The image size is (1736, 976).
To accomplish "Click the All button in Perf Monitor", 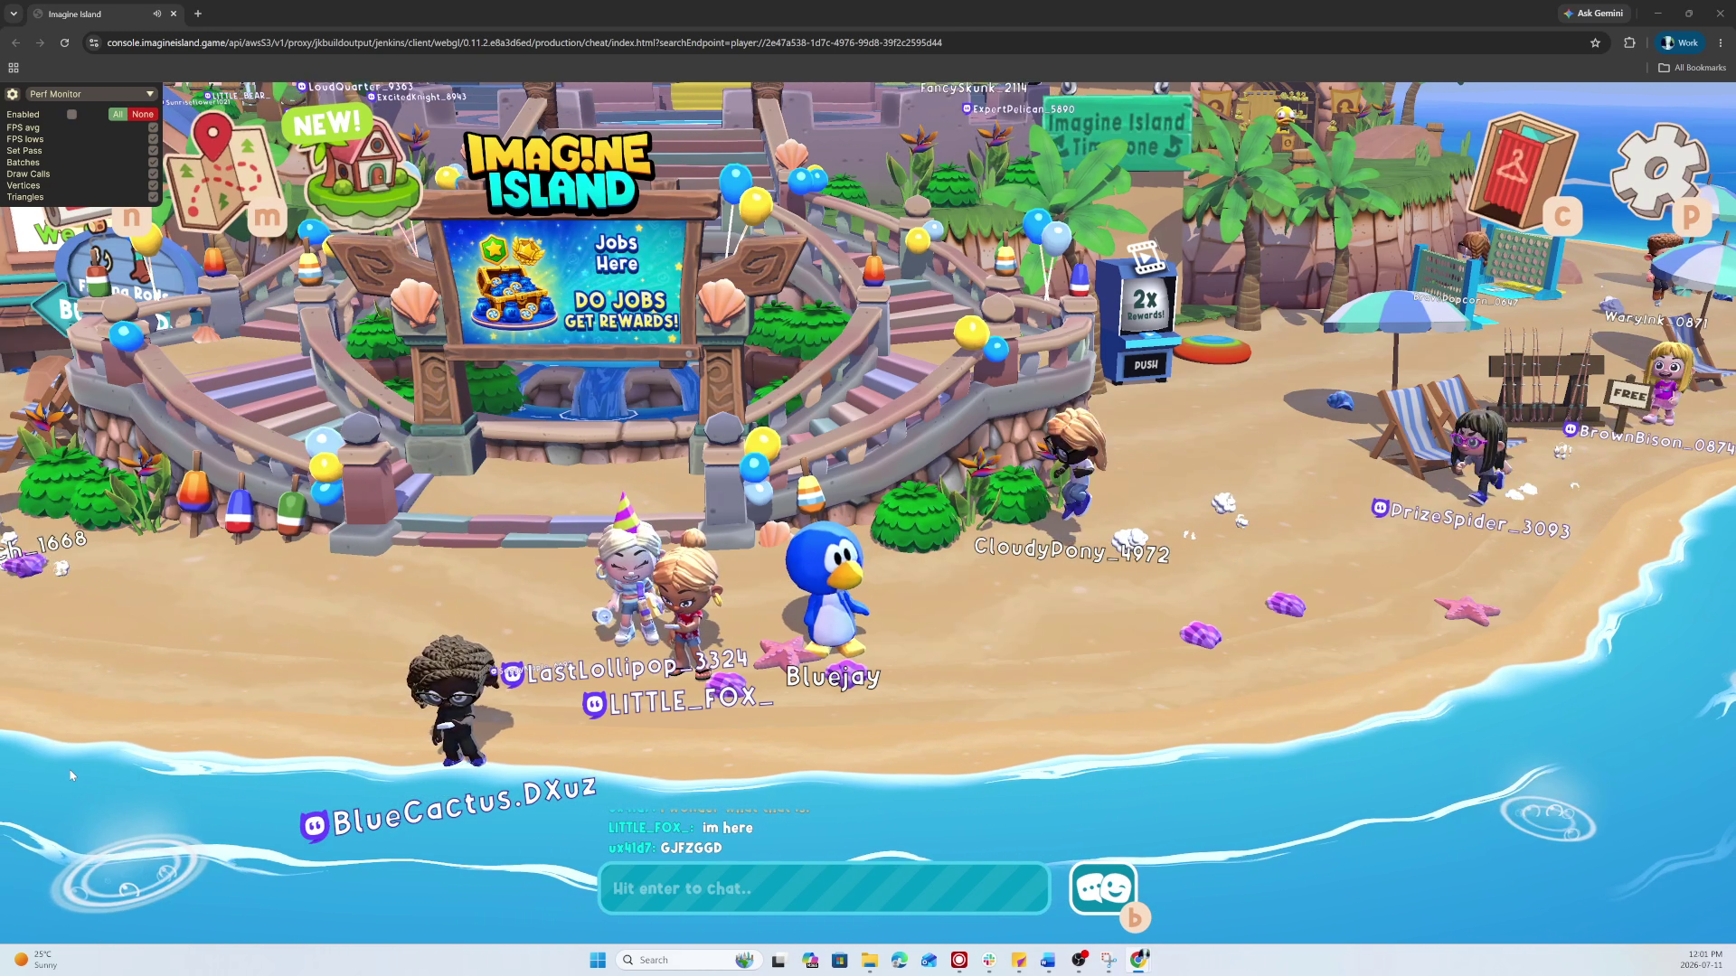I will pyautogui.click(x=118, y=115).
